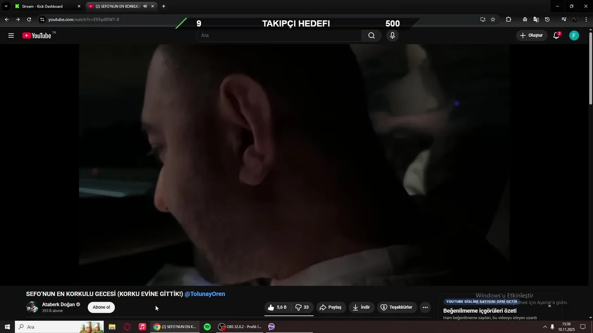Viewport: 593px width, 333px height.
Task: Open the @TolunayOren mention link
Action: [205, 294]
